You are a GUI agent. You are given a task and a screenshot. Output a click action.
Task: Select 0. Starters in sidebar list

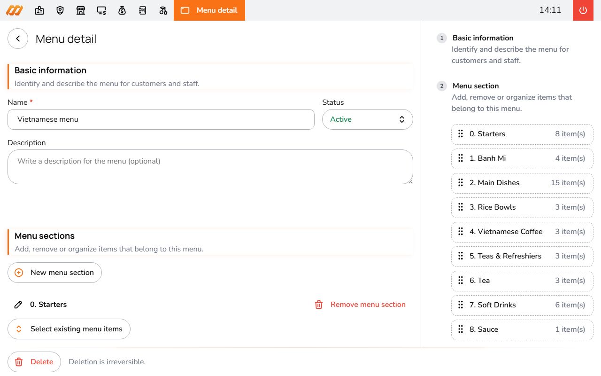522,134
